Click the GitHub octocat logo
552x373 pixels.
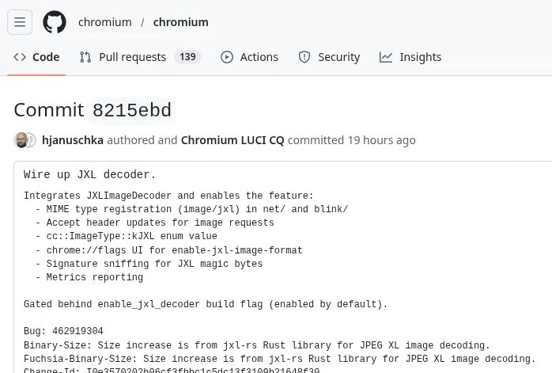[55, 22]
